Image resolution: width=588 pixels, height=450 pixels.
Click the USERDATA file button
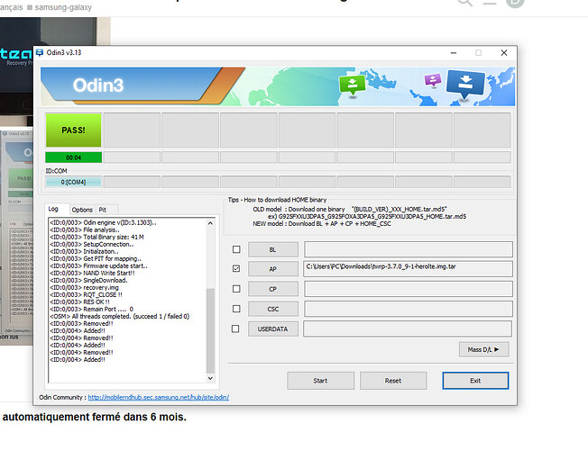(273, 329)
